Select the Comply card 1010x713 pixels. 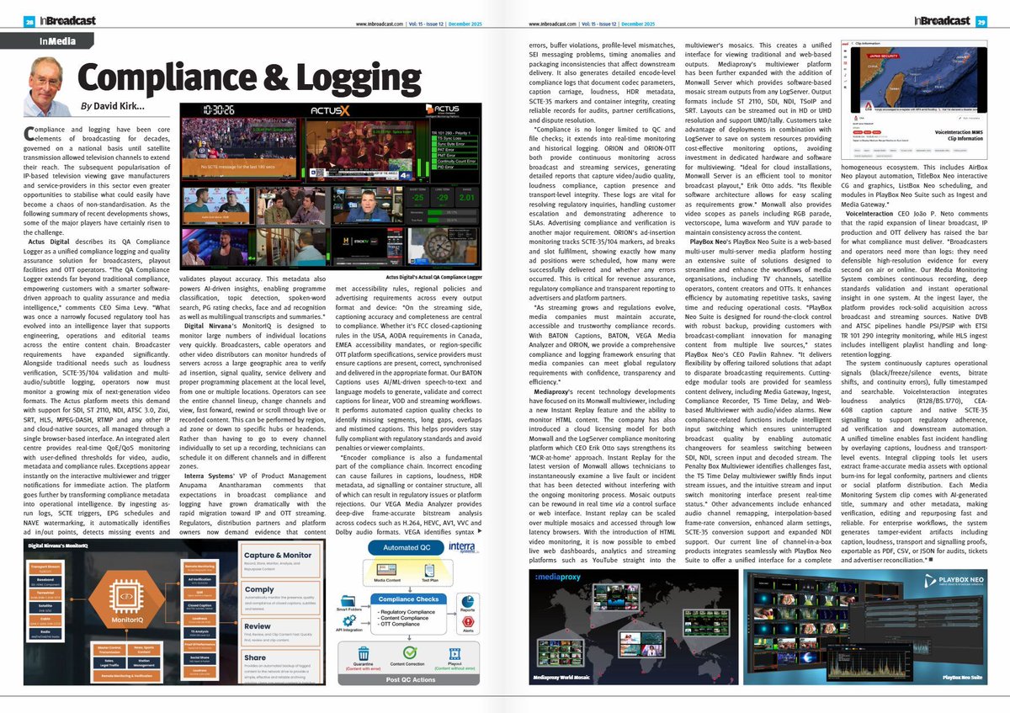coord(279,598)
